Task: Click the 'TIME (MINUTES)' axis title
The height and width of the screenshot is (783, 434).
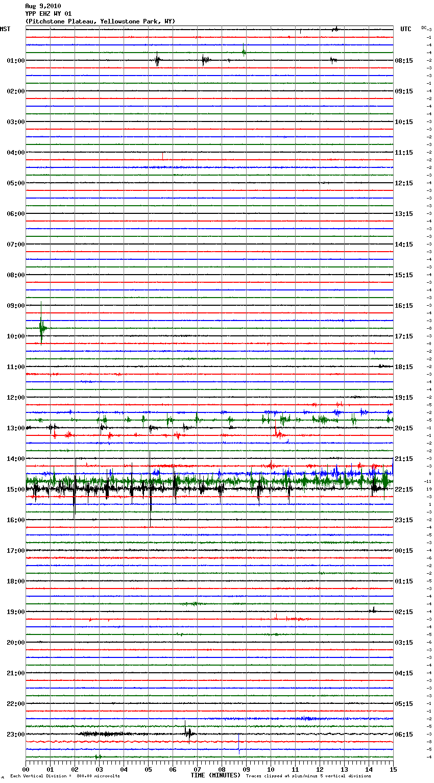Action: (215, 775)
